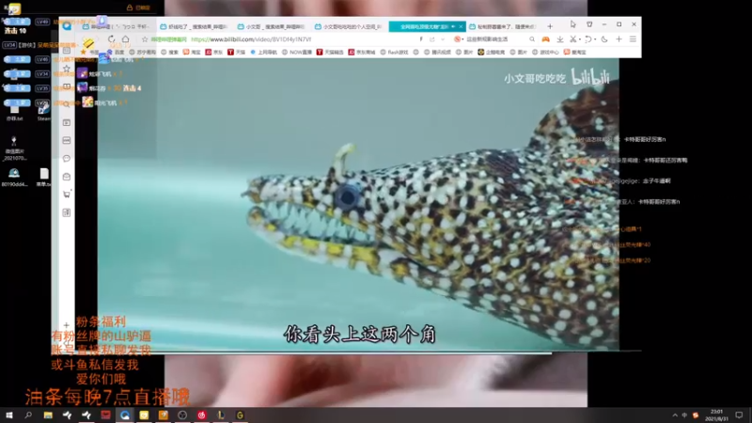The width and height of the screenshot is (752, 423).
Task: Click the sidebar chat bubble icon
Action: click(x=67, y=158)
